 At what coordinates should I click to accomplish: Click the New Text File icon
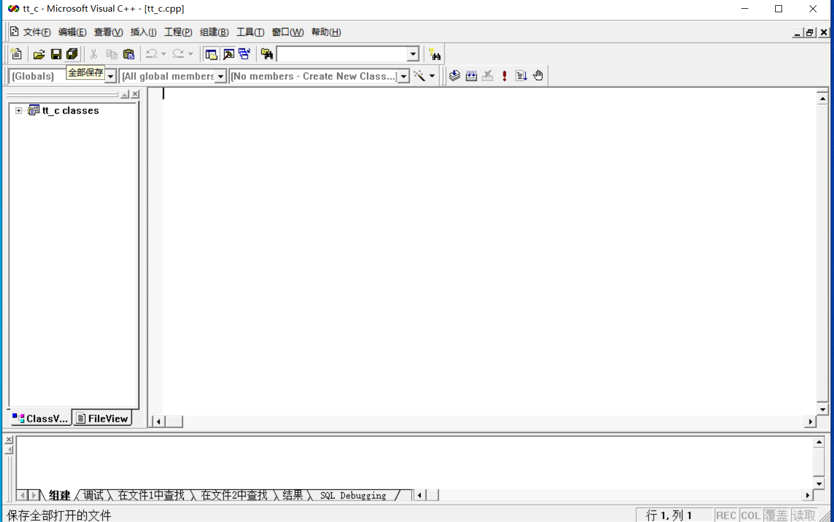[16, 54]
